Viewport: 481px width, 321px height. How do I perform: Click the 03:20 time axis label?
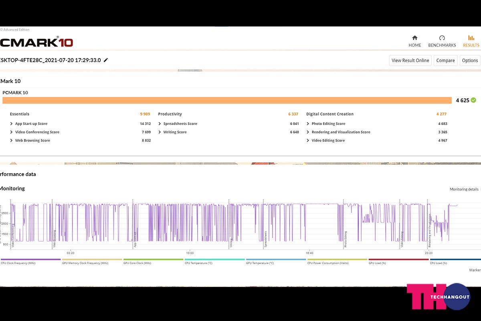(x=70, y=253)
